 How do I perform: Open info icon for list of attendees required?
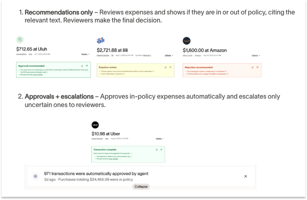tap(124, 74)
